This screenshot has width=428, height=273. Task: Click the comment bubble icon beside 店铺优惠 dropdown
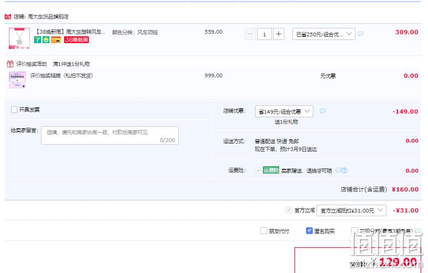tap(323, 111)
